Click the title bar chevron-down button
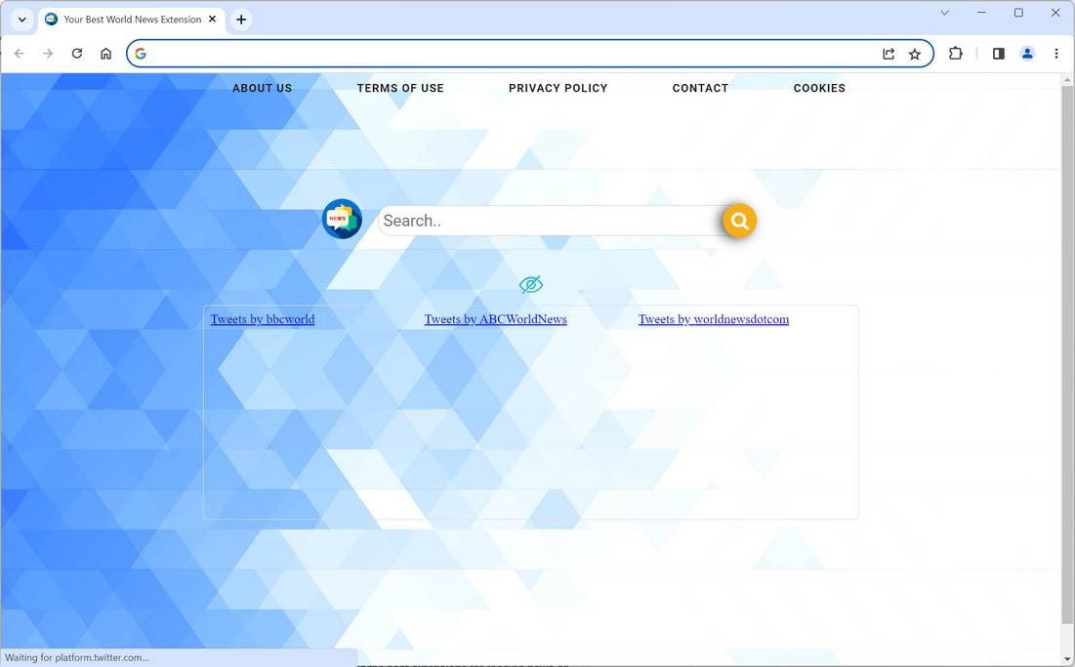This screenshot has width=1075, height=667. click(x=945, y=13)
